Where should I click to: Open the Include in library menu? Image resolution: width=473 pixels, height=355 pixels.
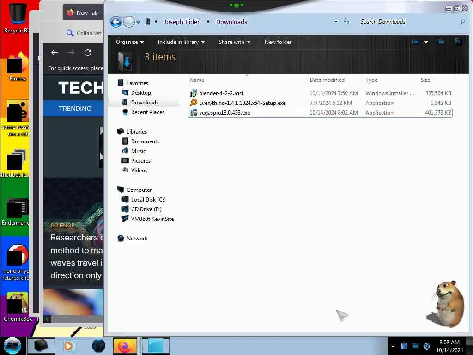tap(181, 42)
